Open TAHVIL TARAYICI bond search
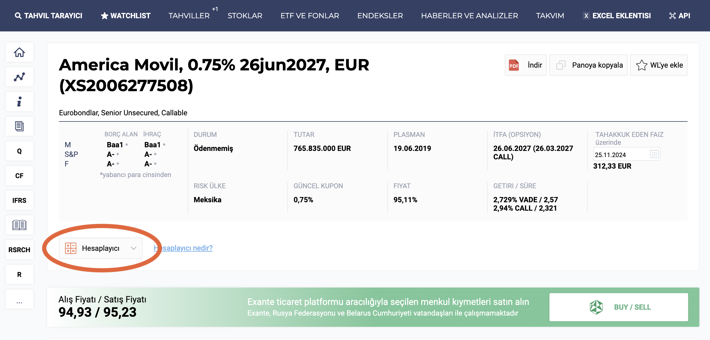 point(49,16)
